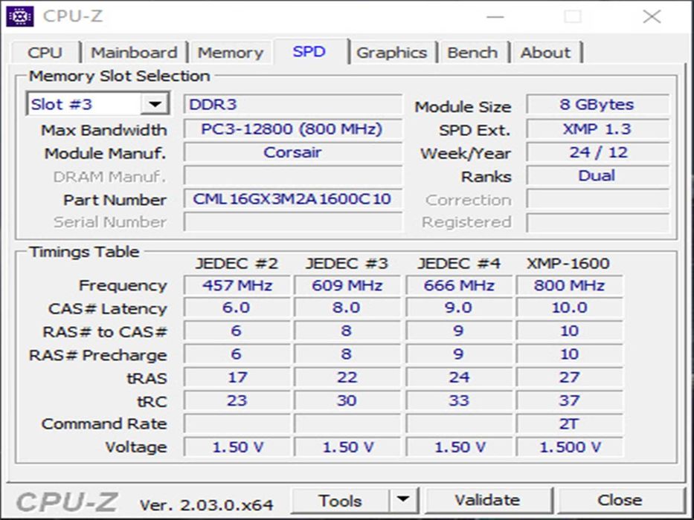Select the PC3-12800 (800 MHz) bandwidth value
694x520 pixels.
point(292,129)
